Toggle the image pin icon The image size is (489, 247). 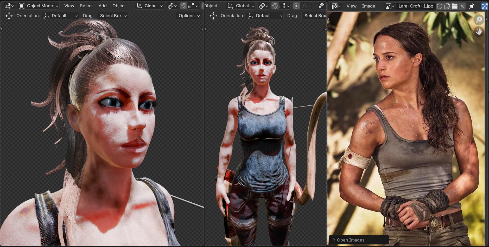(x=472, y=6)
